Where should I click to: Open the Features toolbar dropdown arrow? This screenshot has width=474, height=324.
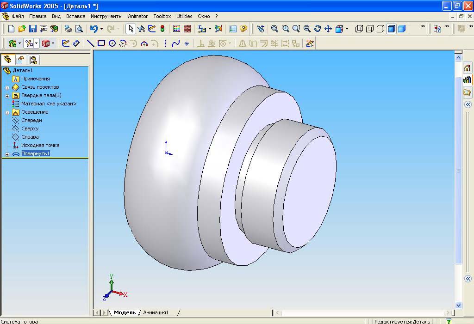pyautogui.click(x=19, y=43)
